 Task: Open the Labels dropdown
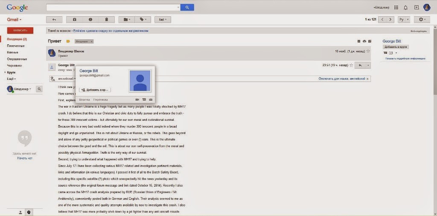[143, 20]
